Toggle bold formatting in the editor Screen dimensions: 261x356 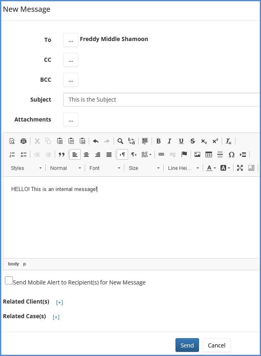[158, 141]
